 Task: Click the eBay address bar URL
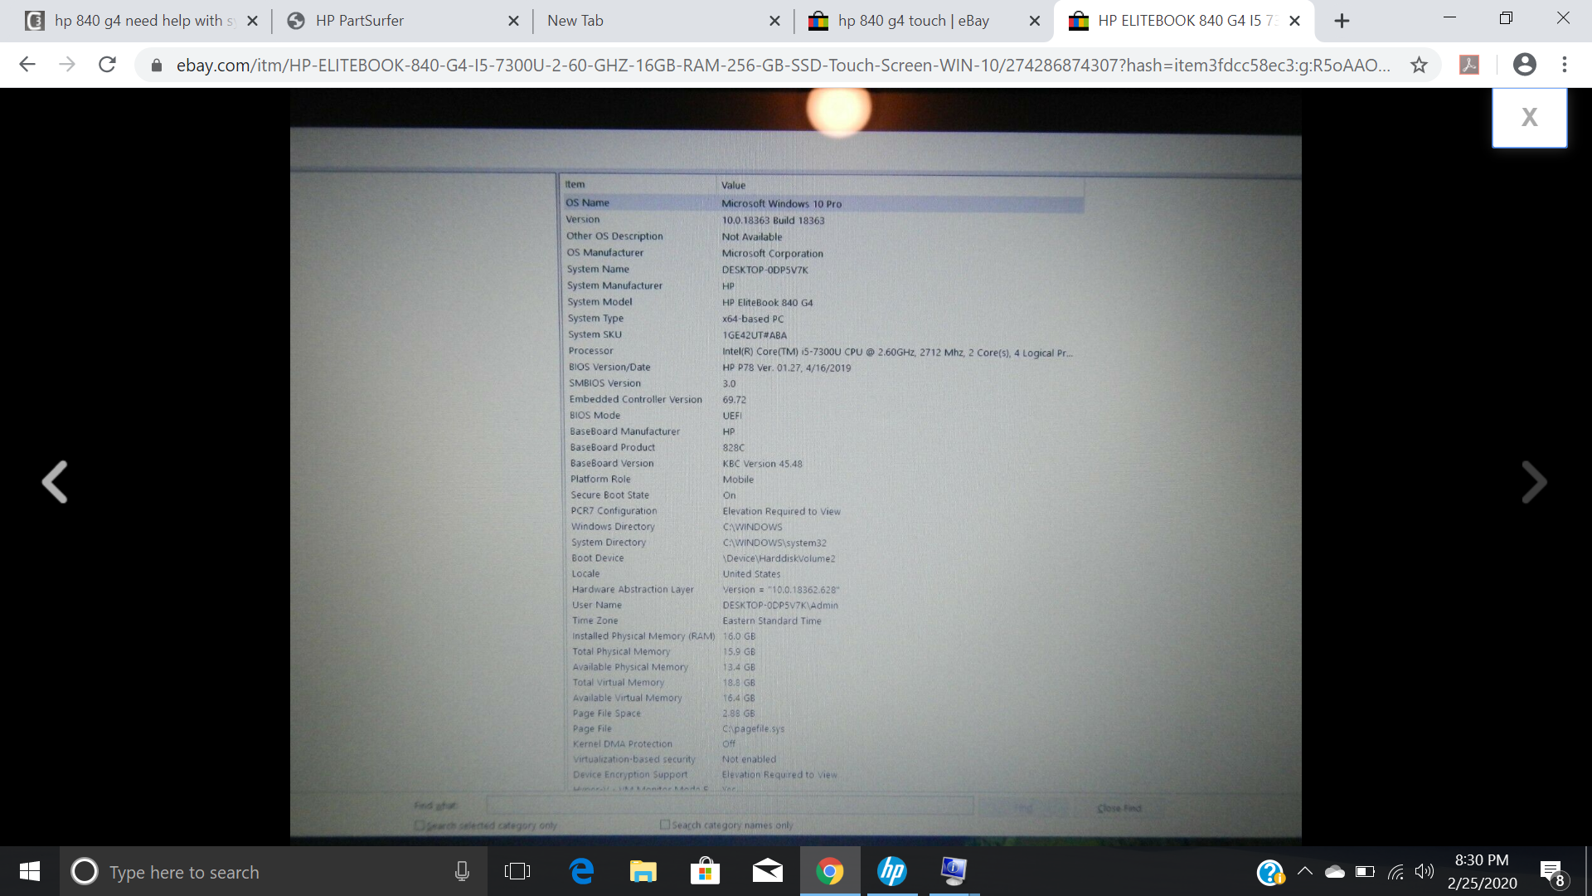click(783, 66)
